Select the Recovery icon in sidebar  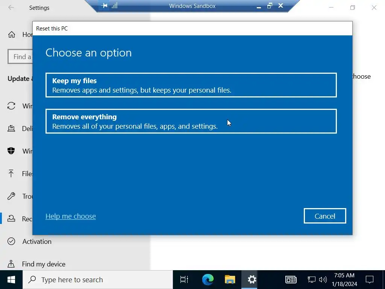click(x=11, y=219)
